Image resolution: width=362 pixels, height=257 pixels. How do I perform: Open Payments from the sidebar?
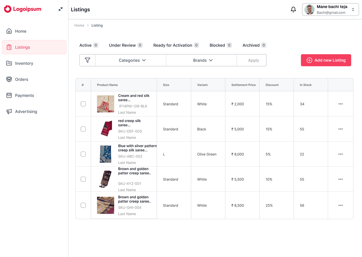click(x=9, y=95)
